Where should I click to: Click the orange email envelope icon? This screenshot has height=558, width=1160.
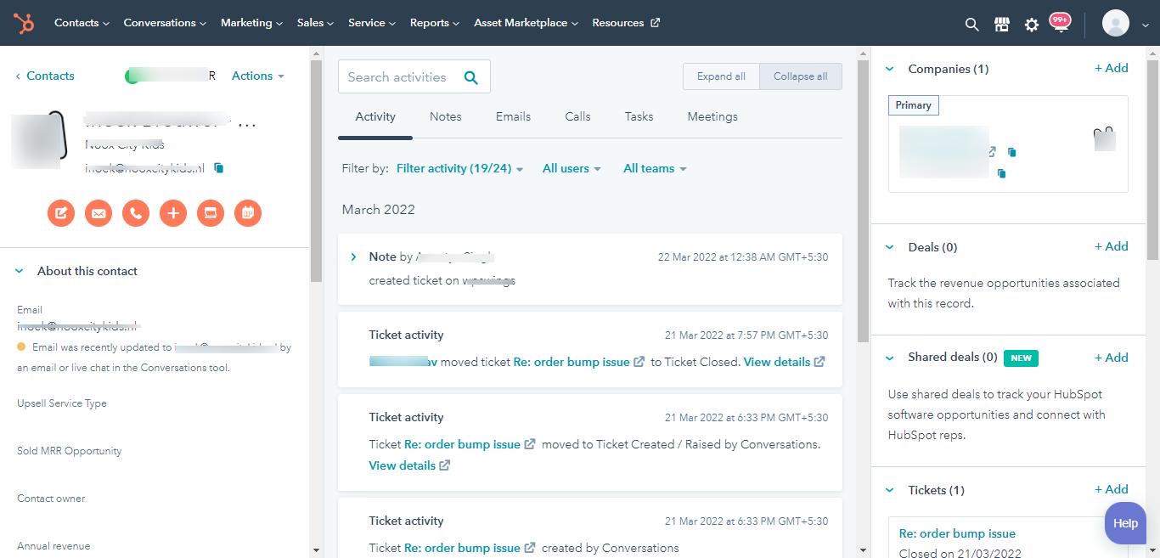(99, 213)
